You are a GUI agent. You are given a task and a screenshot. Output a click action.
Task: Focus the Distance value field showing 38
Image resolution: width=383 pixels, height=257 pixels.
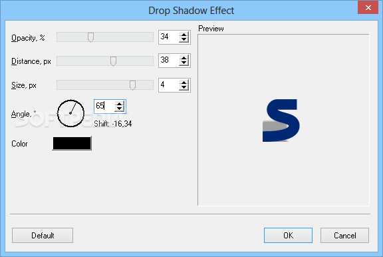point(169,61)
